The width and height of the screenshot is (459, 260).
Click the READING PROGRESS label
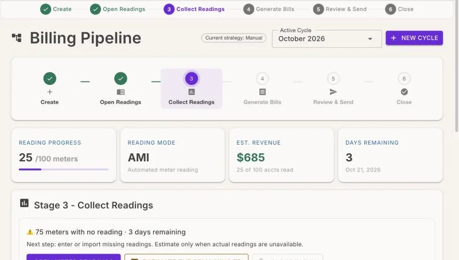[50, 143]
